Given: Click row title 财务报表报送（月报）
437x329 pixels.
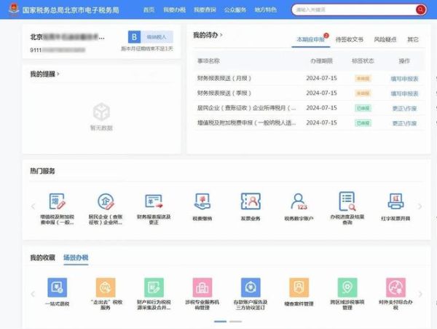Looking at the screenshot, I should coord(224,78).
